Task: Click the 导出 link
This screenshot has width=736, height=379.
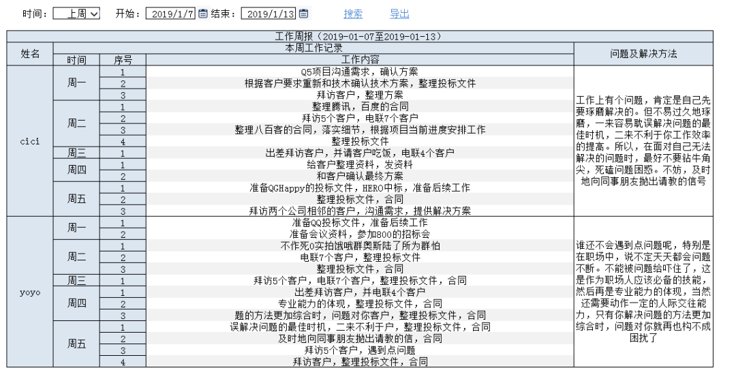Action: pyautogui.click(x=399, y=14)
